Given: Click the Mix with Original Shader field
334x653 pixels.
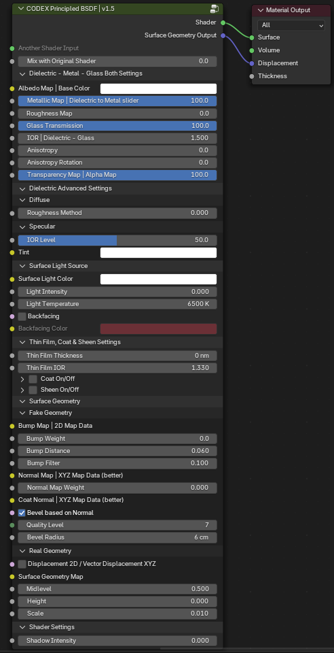Looking at the screenshot, I should coord(117,62).
